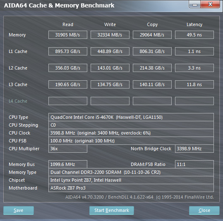Click the Copy column header
Image resolution: width=223 pixels, height=221 pixels.
[152, 24]
